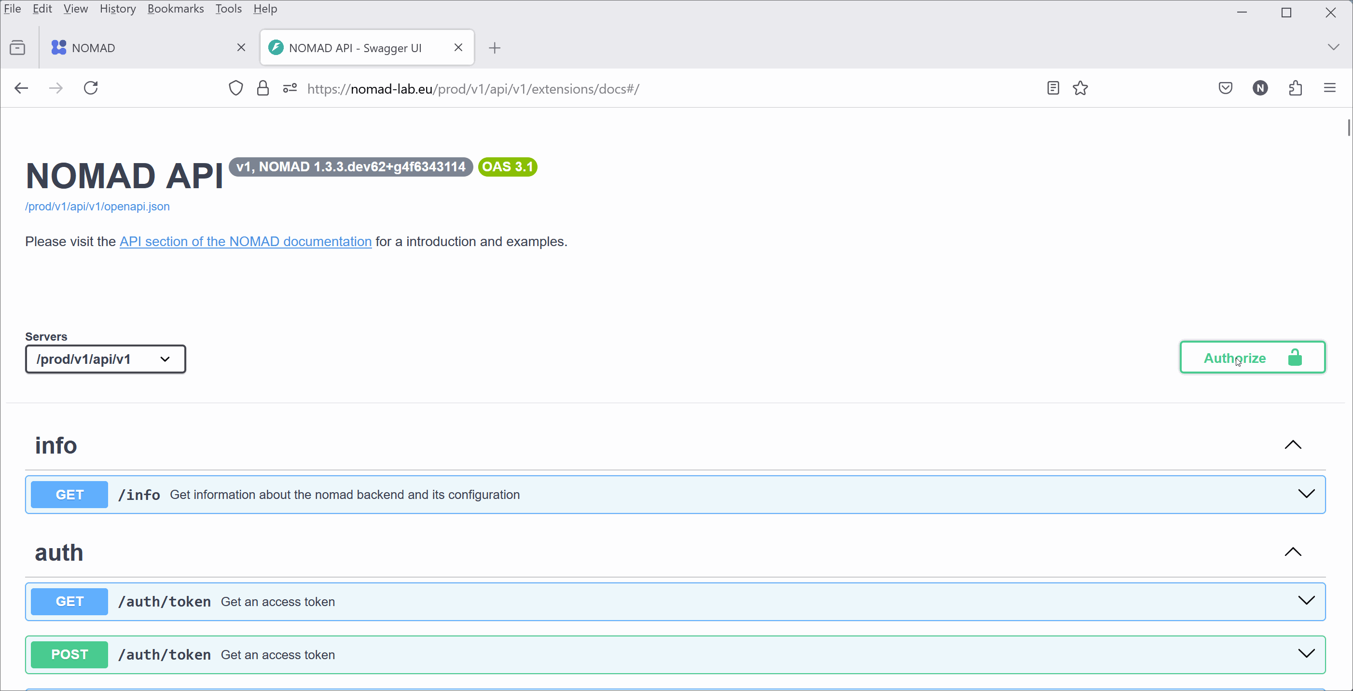Open the /prod/v1/api/v1/openapi.json link
1353x691 pixels.
(x=97, y=207)
